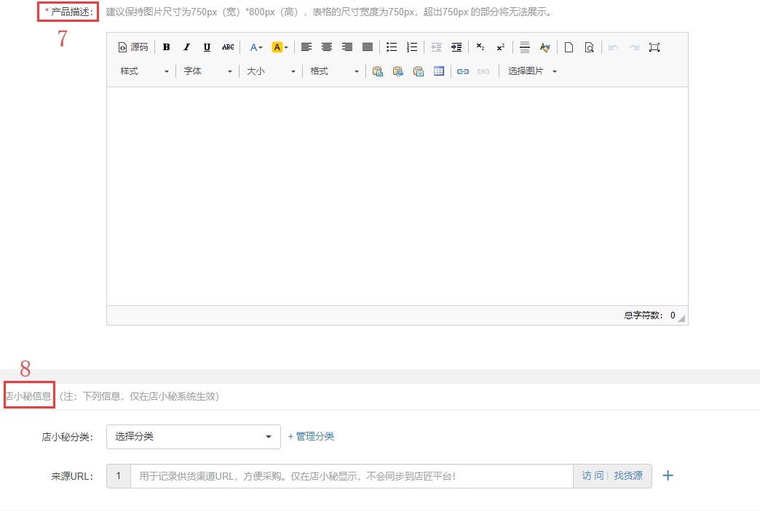Screen dimensions: 760x511
Task: Maximize the editor to full screen
Action: pos(654,47)
